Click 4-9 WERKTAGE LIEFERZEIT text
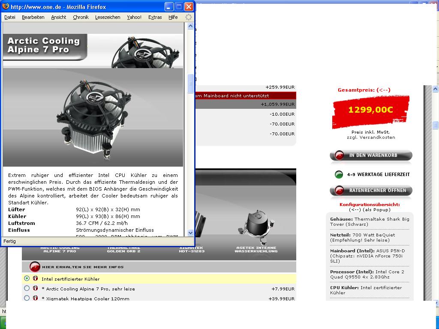 tap(378, 175)
